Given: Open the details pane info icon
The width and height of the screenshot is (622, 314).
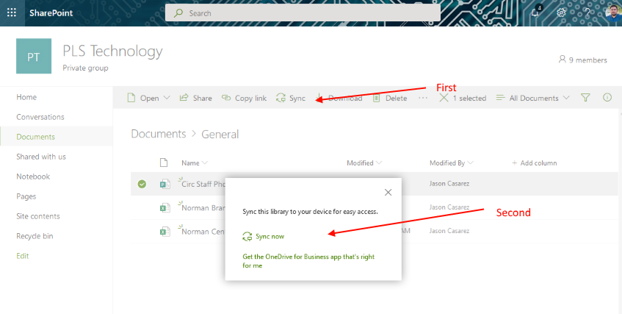Looking at the screenshot, I should (x=607, y=98).
